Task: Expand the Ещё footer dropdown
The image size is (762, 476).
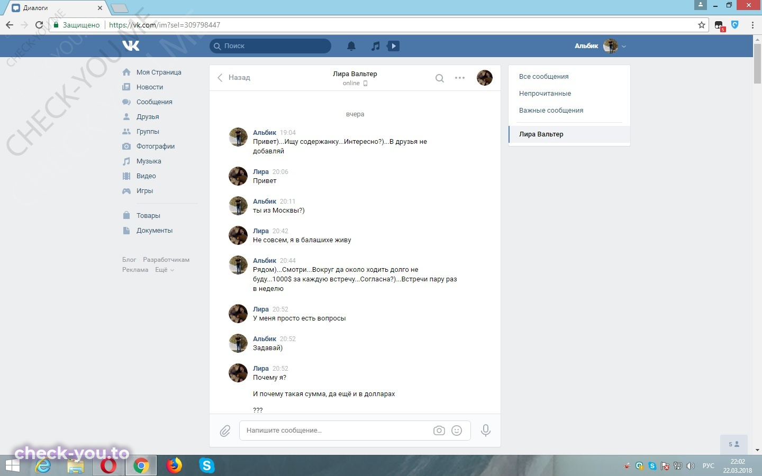Action: pos(165,270)
